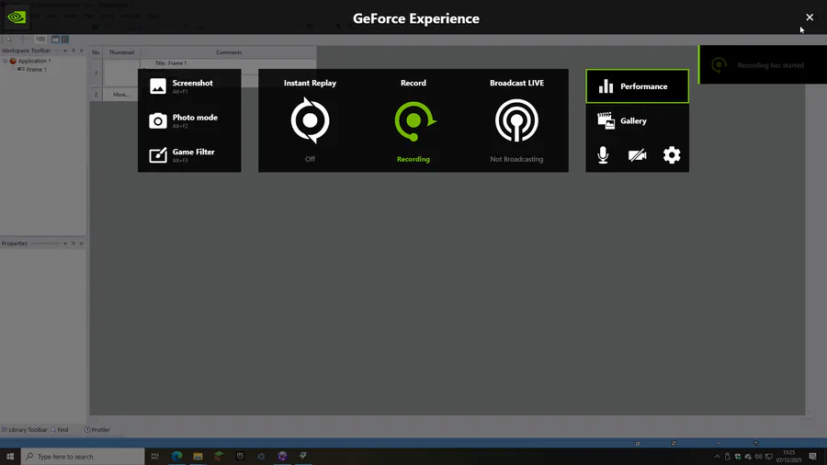Image resolution: width=827 pixels, height=465 pixels.
Task: Open Minecraft block icon on taskbar
Action: click(x=219, y=456)
